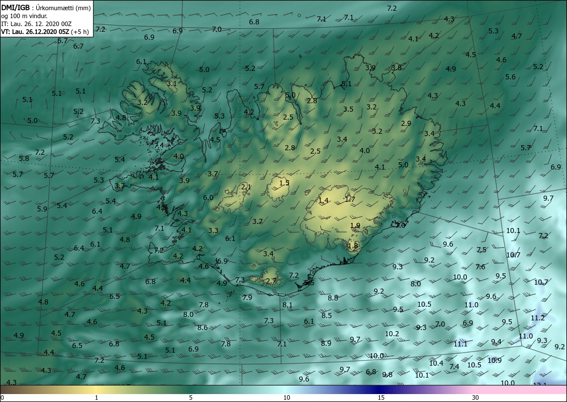Click the map value 8.1

tap(287, 304)
